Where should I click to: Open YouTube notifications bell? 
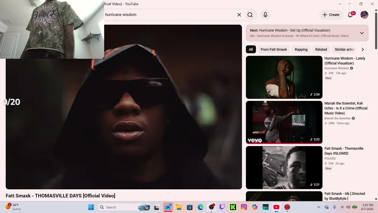pos(350,15)
